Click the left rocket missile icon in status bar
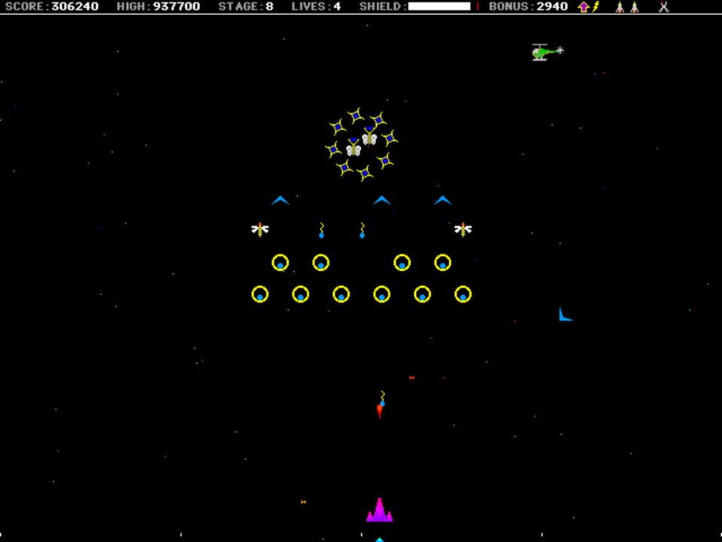The height and width of the screenshot is (542, 722). [618, 7]
